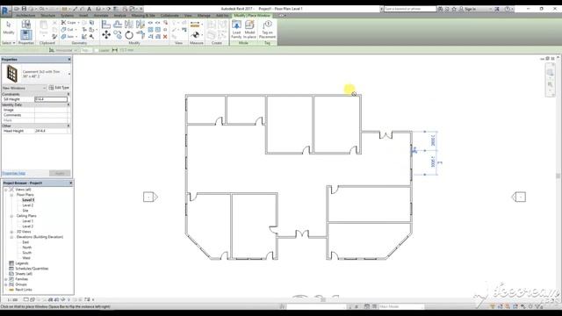Select Schedules/Quantities in Project Browser

click(32, 269)
